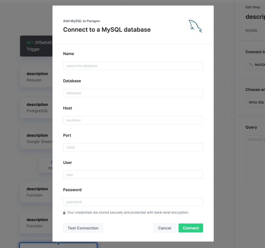Click the Port field showing 3306
Viewport: 265px width, 248px height.
[133, 148]
